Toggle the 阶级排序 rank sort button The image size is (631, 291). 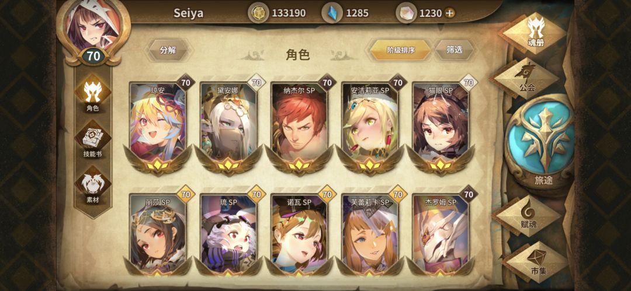400,50
